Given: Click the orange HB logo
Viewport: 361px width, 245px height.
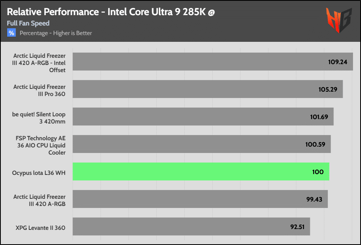Looking at the screenshot, I should click(339, 20).
